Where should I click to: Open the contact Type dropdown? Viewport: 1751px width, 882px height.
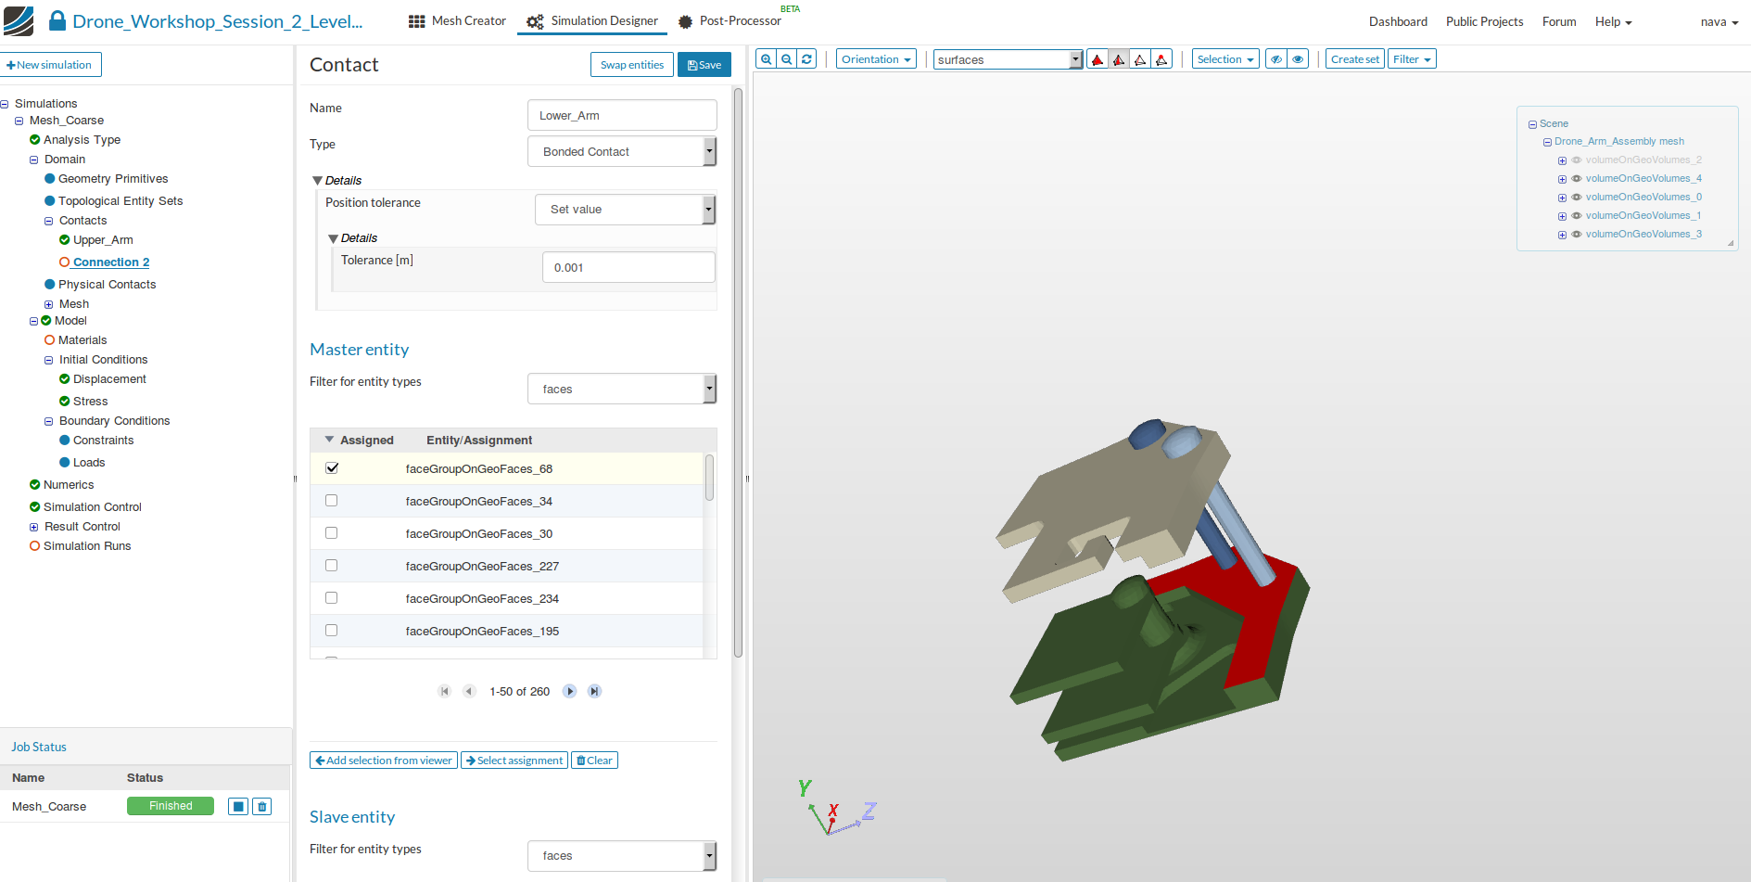(622, 151)
